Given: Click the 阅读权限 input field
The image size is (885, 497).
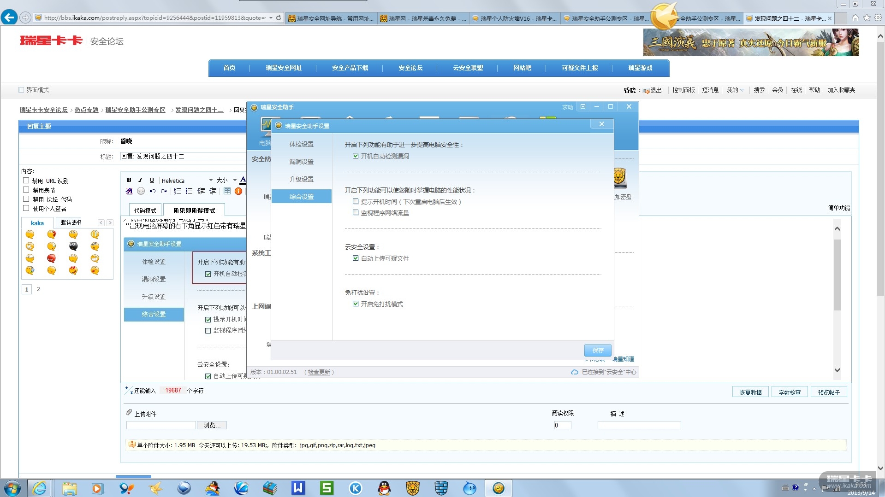Looking at the screenshot, I should point(562,425).
